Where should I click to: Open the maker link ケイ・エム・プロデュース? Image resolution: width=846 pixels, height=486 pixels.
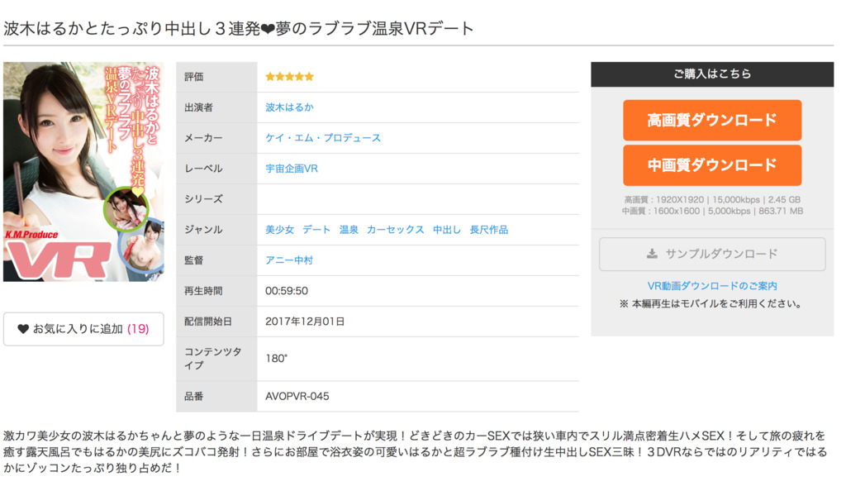[x=323, y=138]
